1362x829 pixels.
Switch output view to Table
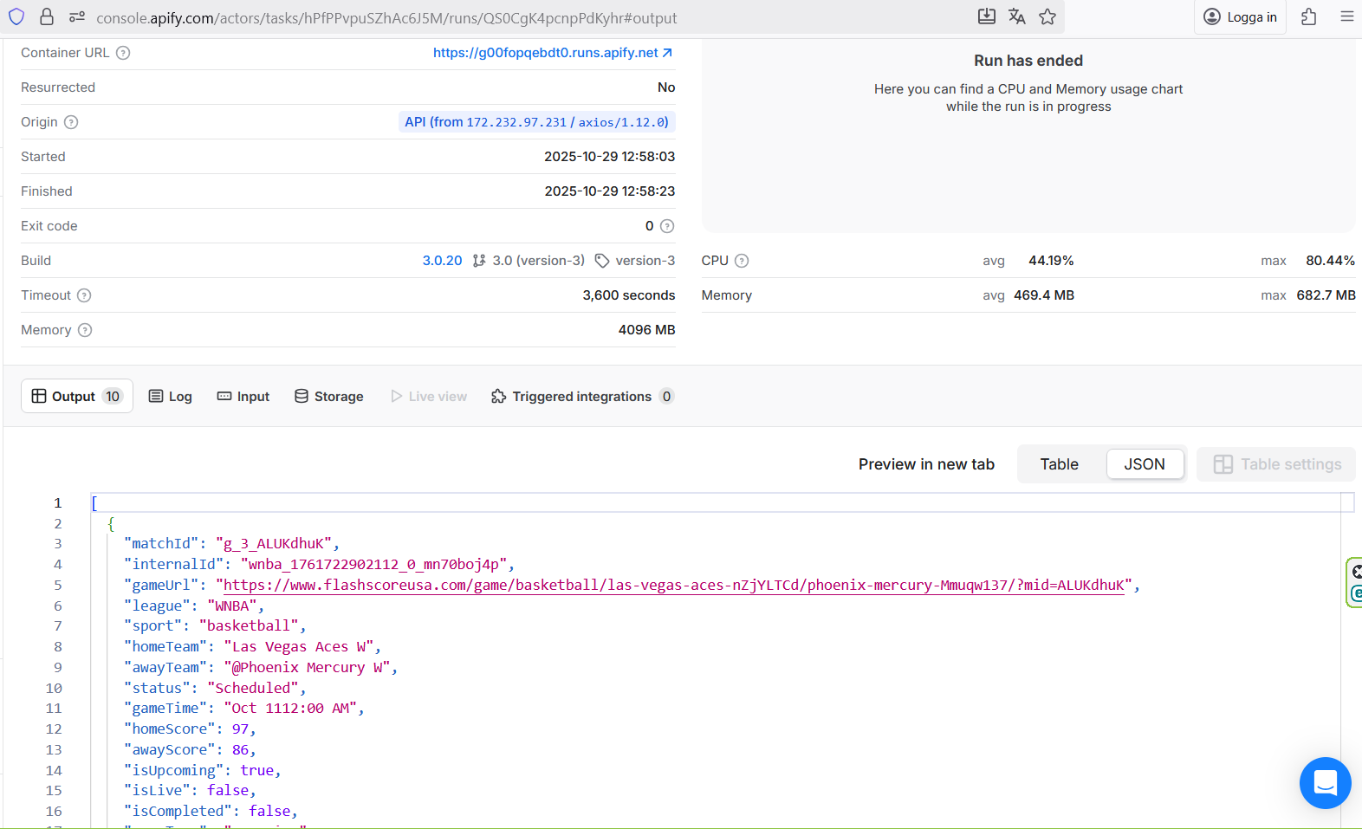click(1059, 464)
